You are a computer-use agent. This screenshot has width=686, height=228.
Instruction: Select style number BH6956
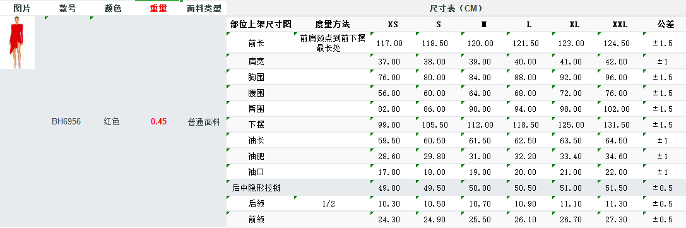(66, 122)
